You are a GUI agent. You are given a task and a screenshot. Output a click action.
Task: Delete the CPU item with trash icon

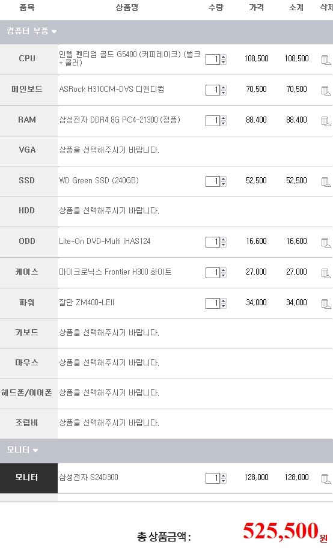pyautogui.click(x=326, y=59)
